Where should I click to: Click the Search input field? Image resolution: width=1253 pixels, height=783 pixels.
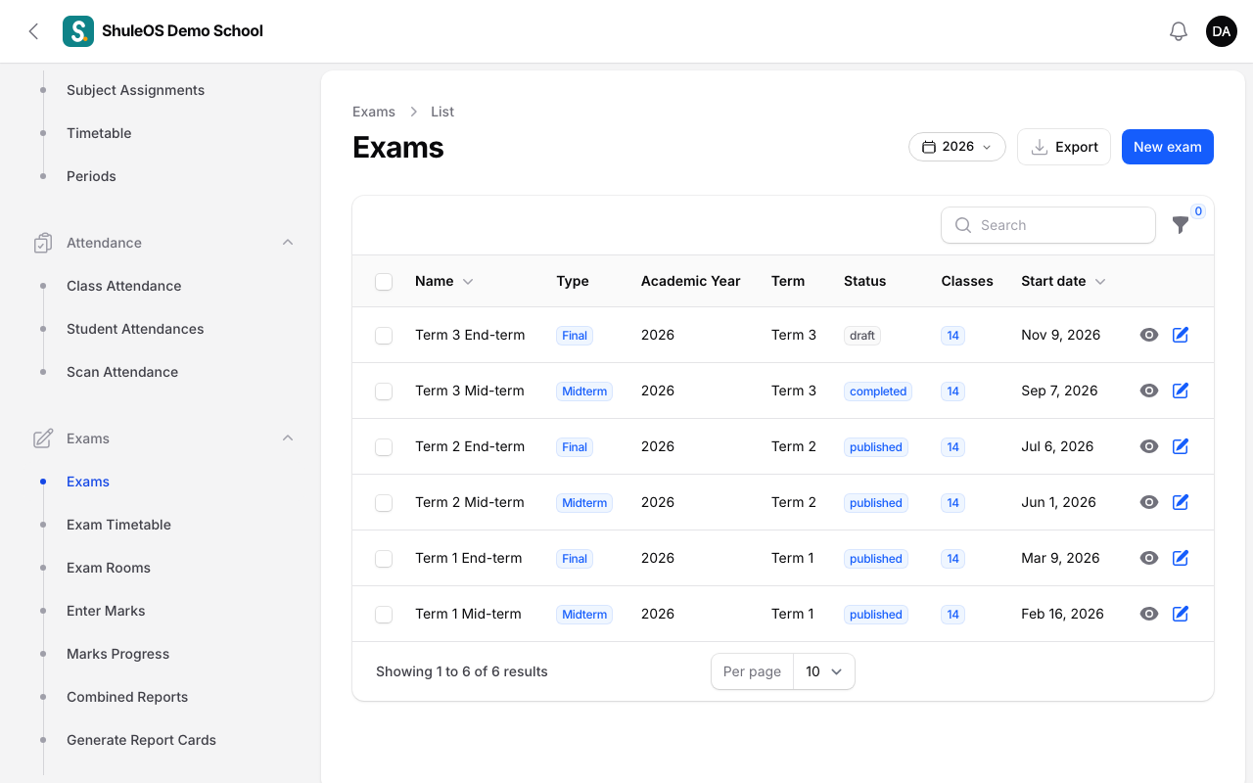pos(1048,225)
